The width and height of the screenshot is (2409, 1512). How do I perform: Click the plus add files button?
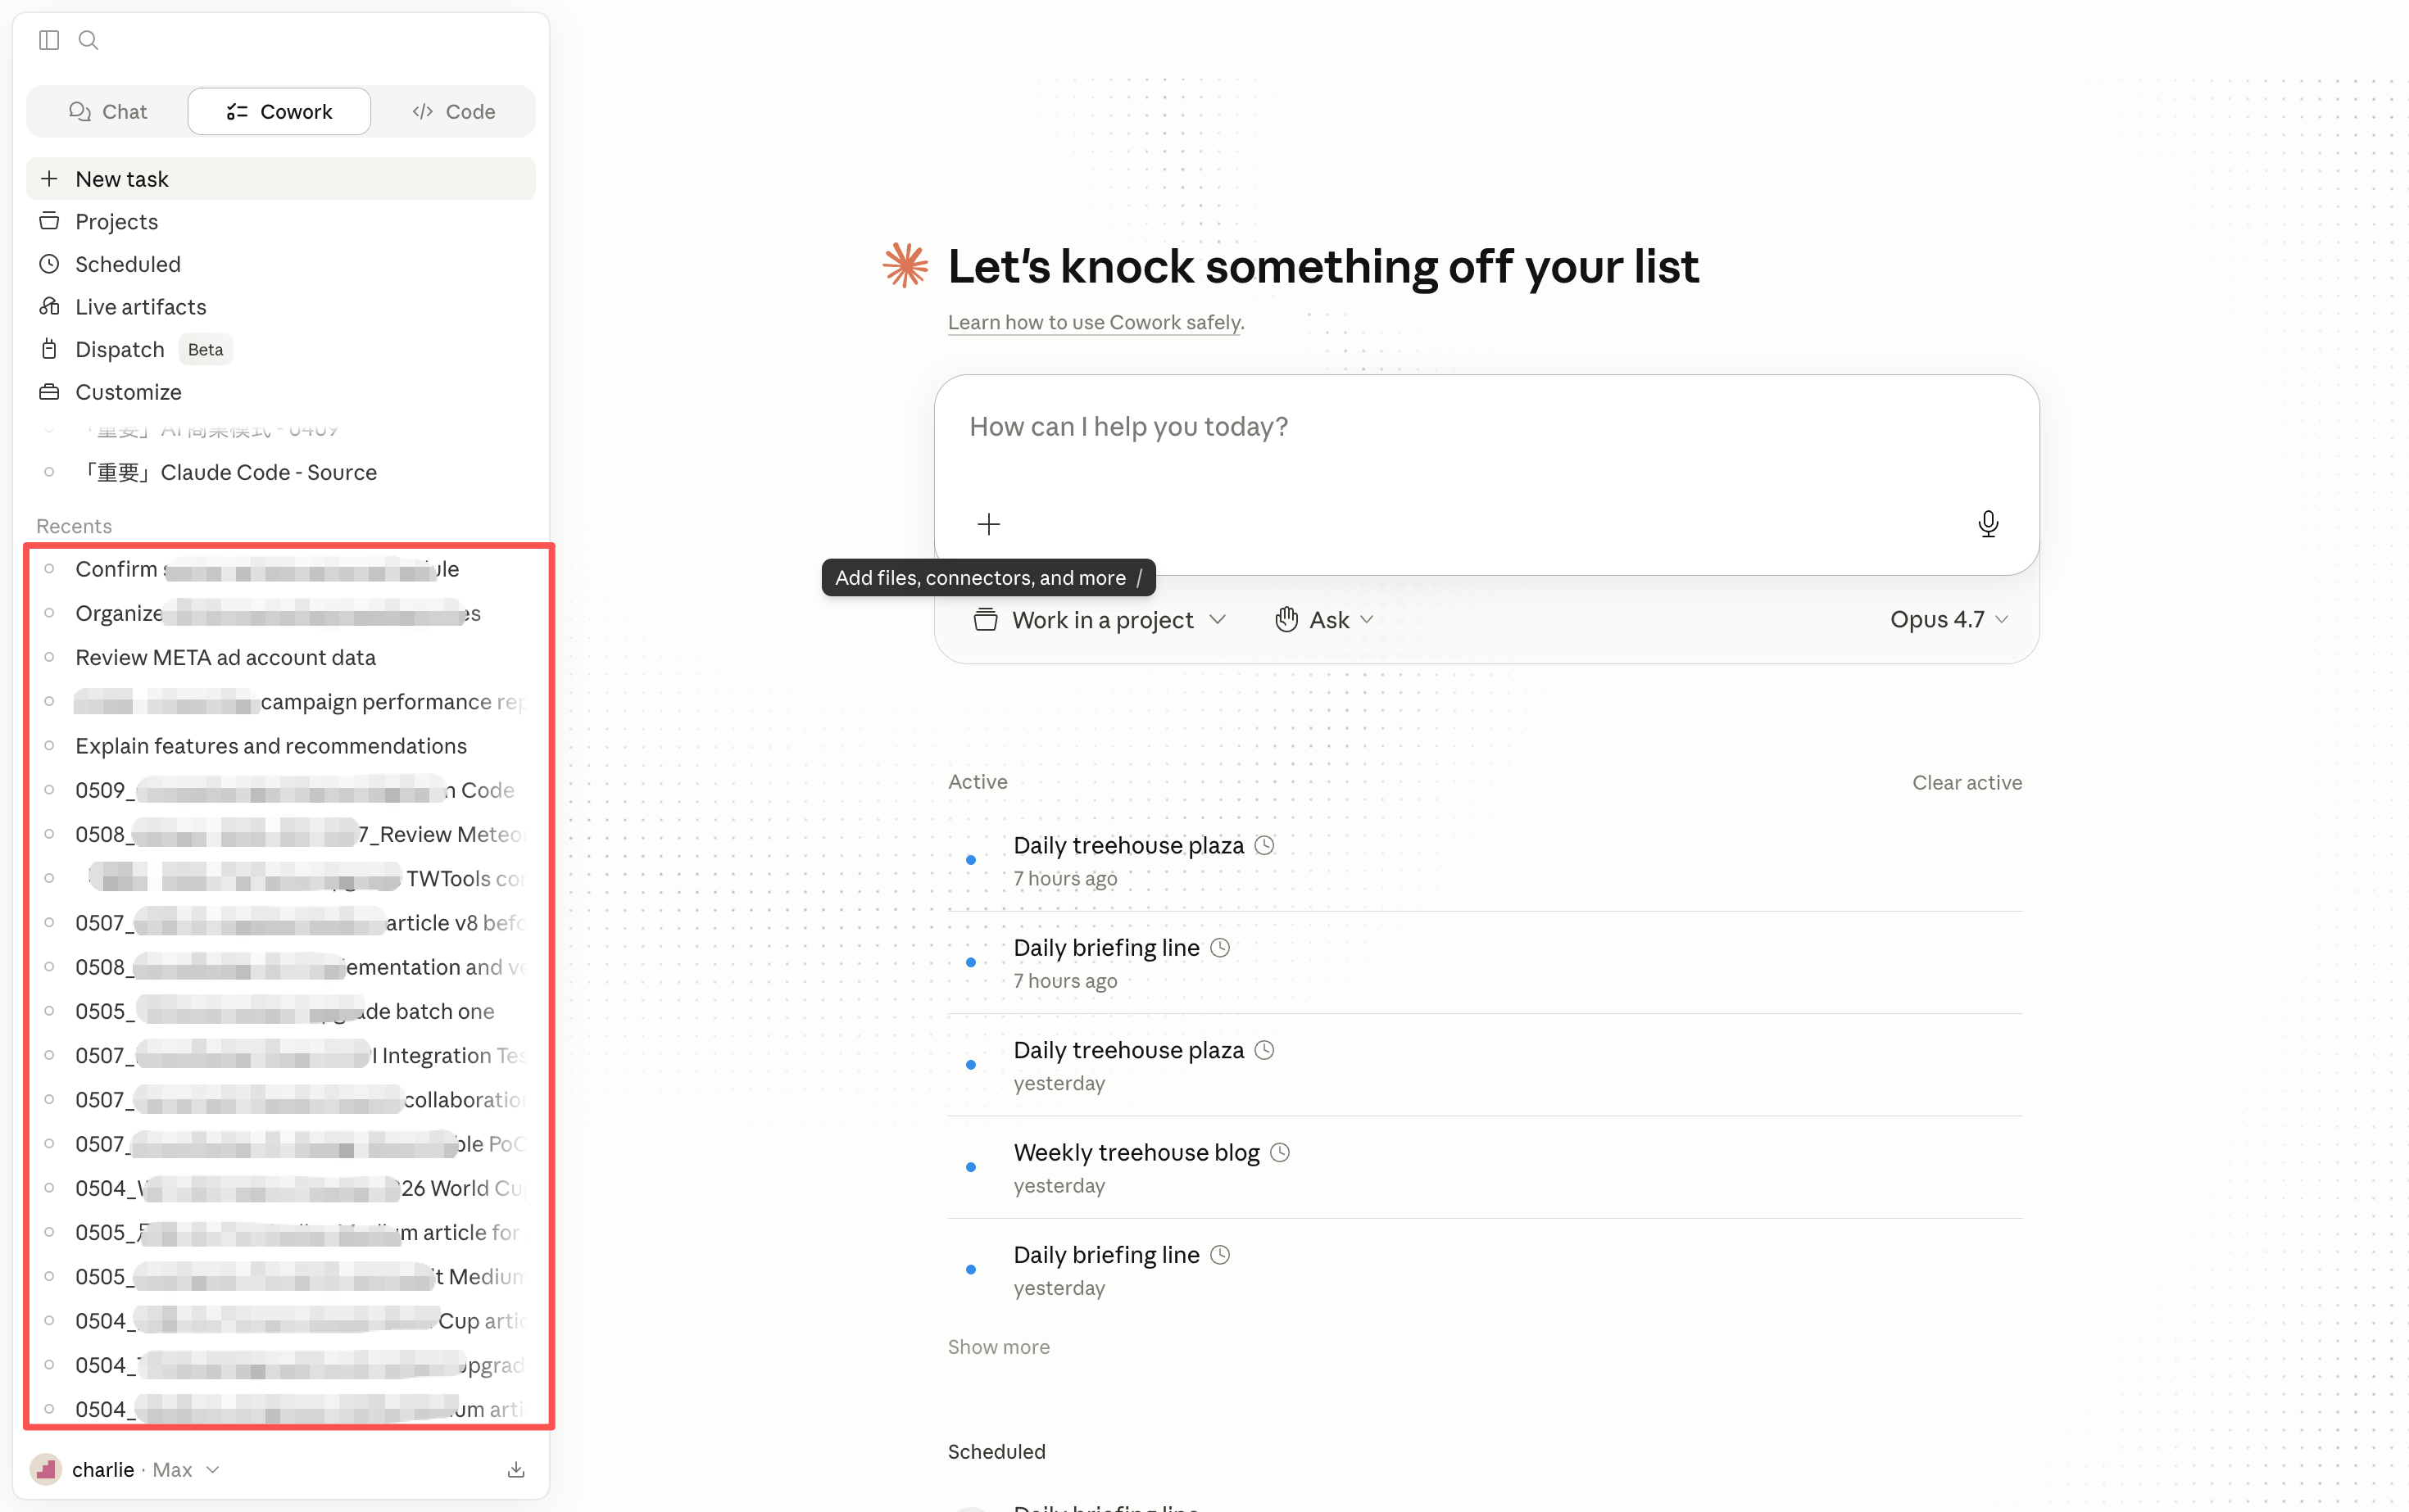pyautogui.click(x=988, y=524)
